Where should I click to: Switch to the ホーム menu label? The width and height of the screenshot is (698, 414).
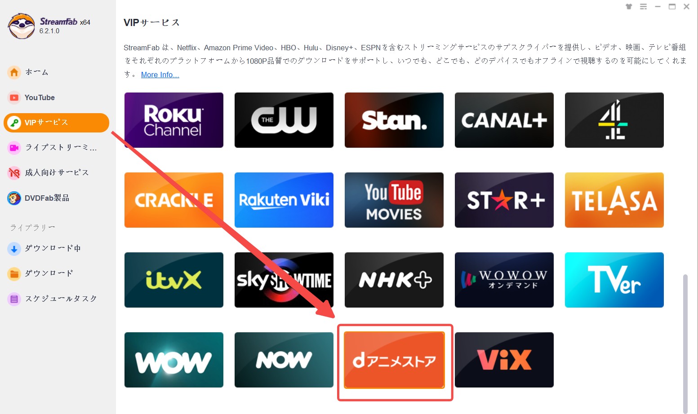36,72
